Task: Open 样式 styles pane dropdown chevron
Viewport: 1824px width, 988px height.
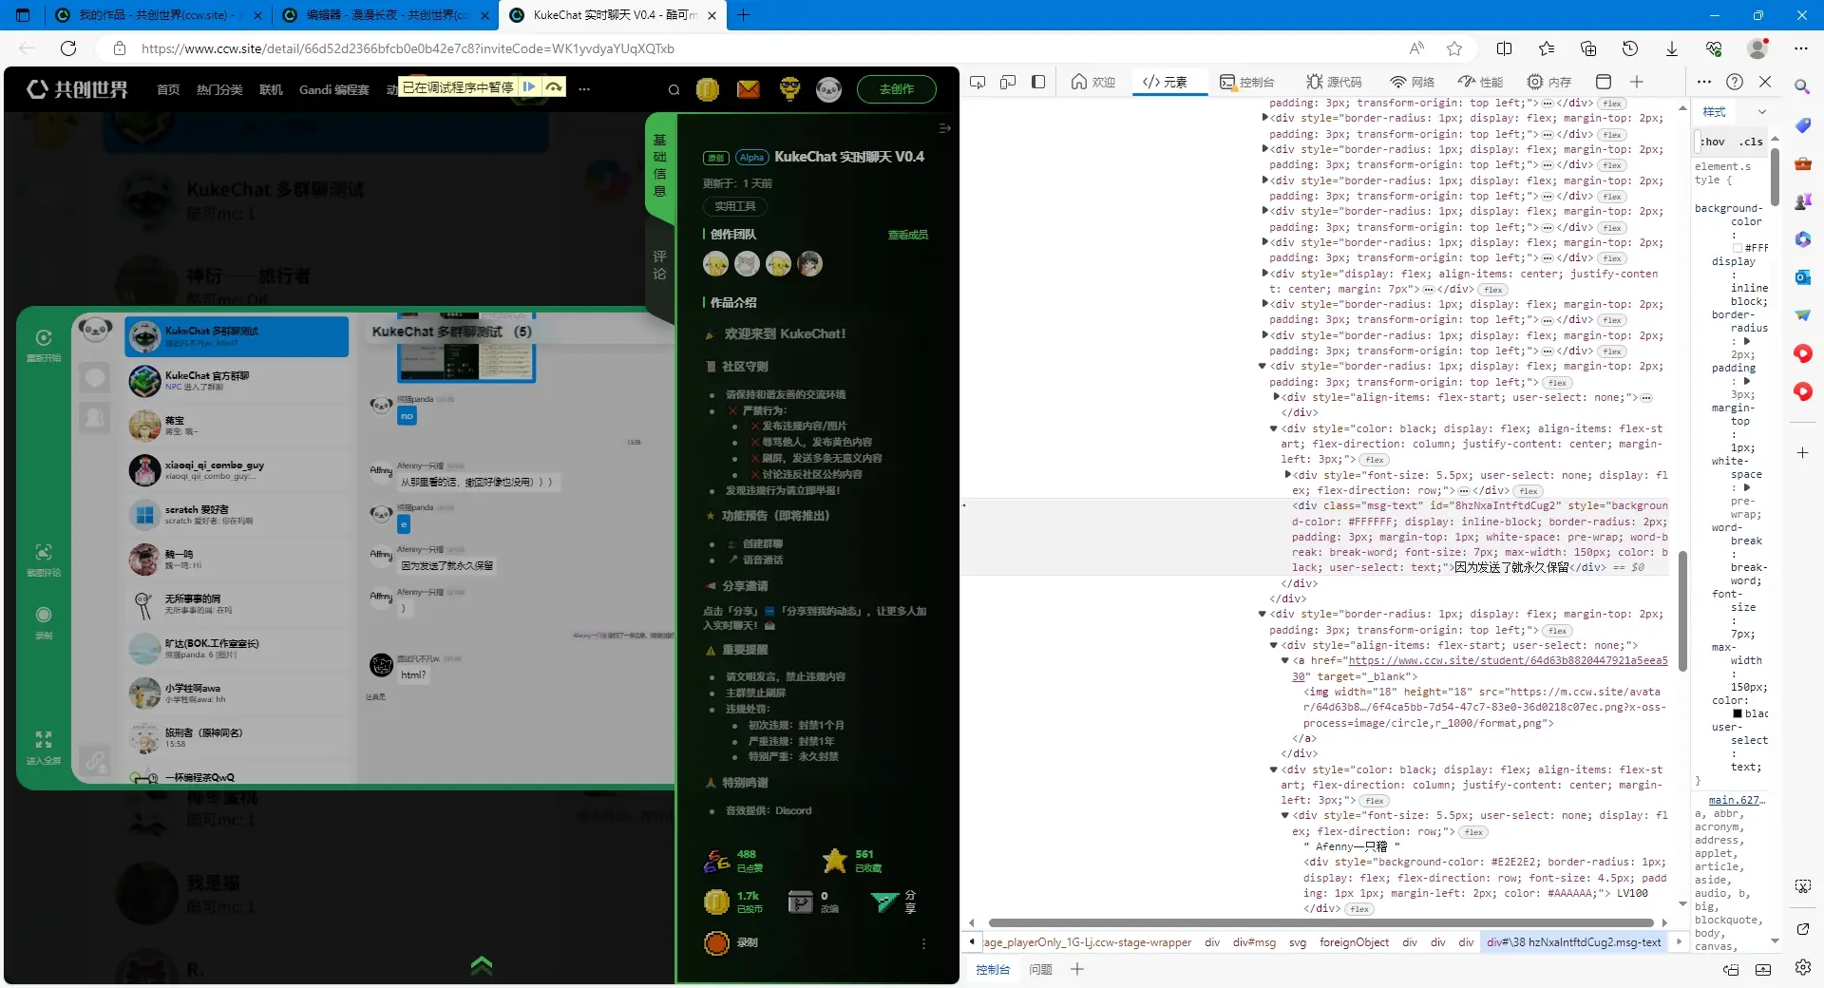Action: coord(1762,112)
